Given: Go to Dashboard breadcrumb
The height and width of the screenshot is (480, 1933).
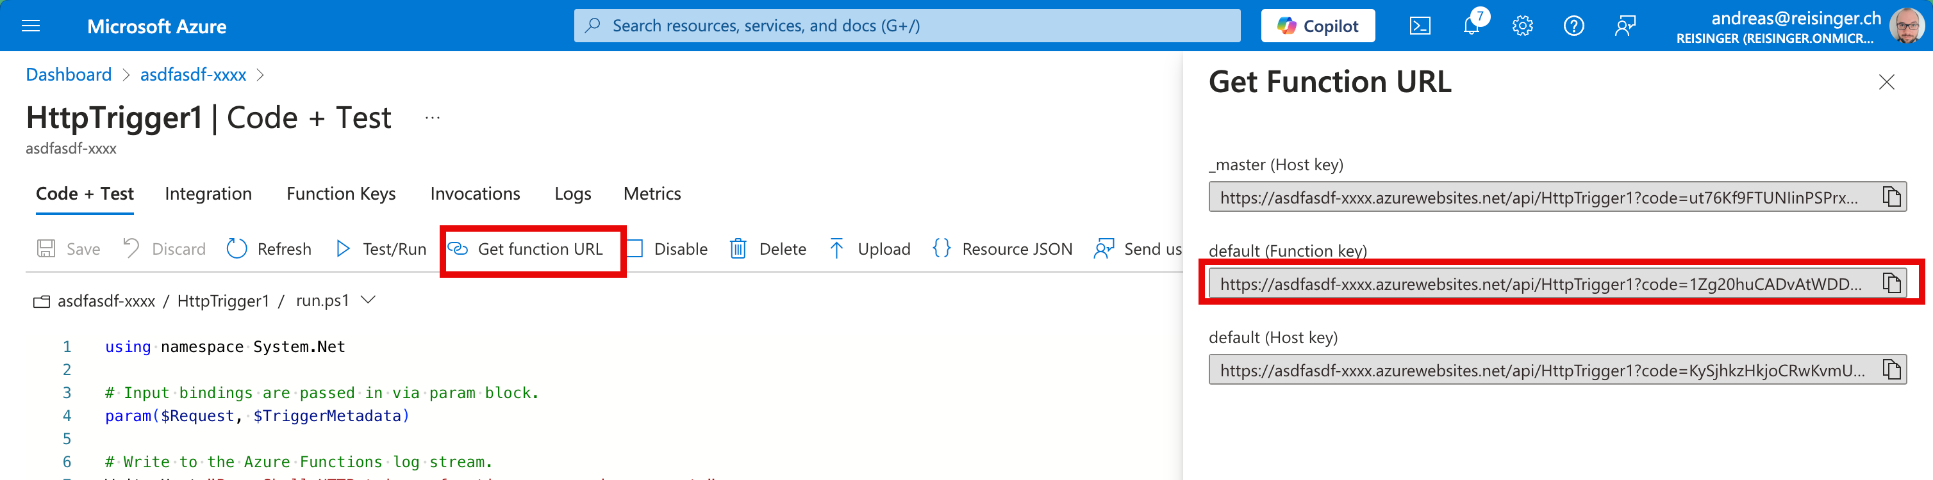Looking at the screenshot, I should pyautogui.click(x=69, y=75).
